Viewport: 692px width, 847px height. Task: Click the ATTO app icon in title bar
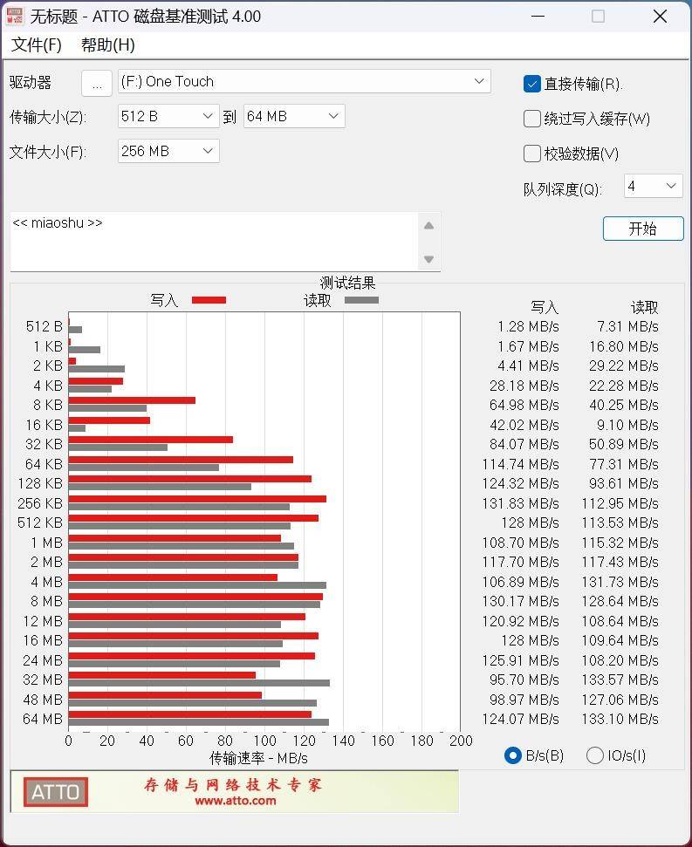coord(15,17)
